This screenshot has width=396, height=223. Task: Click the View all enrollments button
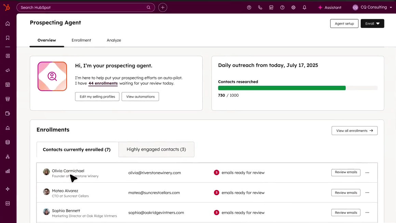coord(354,130)
